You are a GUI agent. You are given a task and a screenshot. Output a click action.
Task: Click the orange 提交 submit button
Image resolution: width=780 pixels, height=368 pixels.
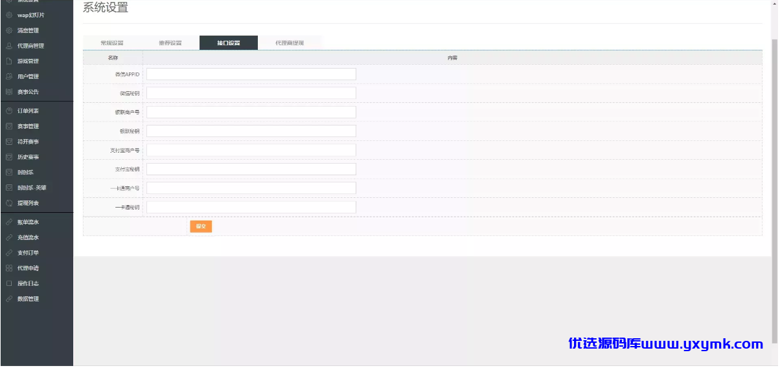click(x=201, y=226)
